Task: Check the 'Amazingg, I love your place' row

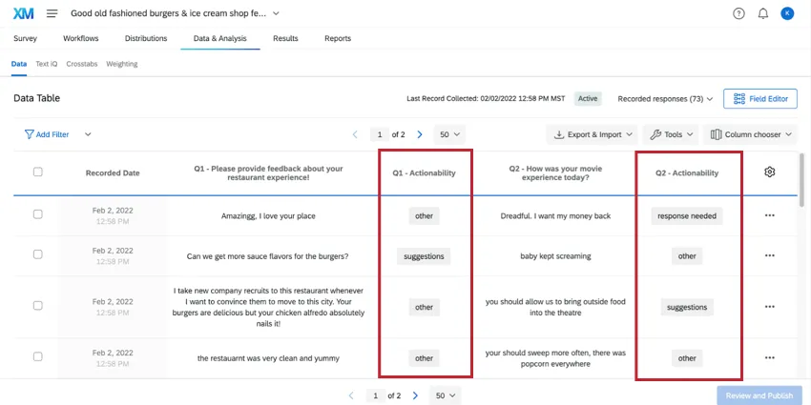Action: (38, 215)
